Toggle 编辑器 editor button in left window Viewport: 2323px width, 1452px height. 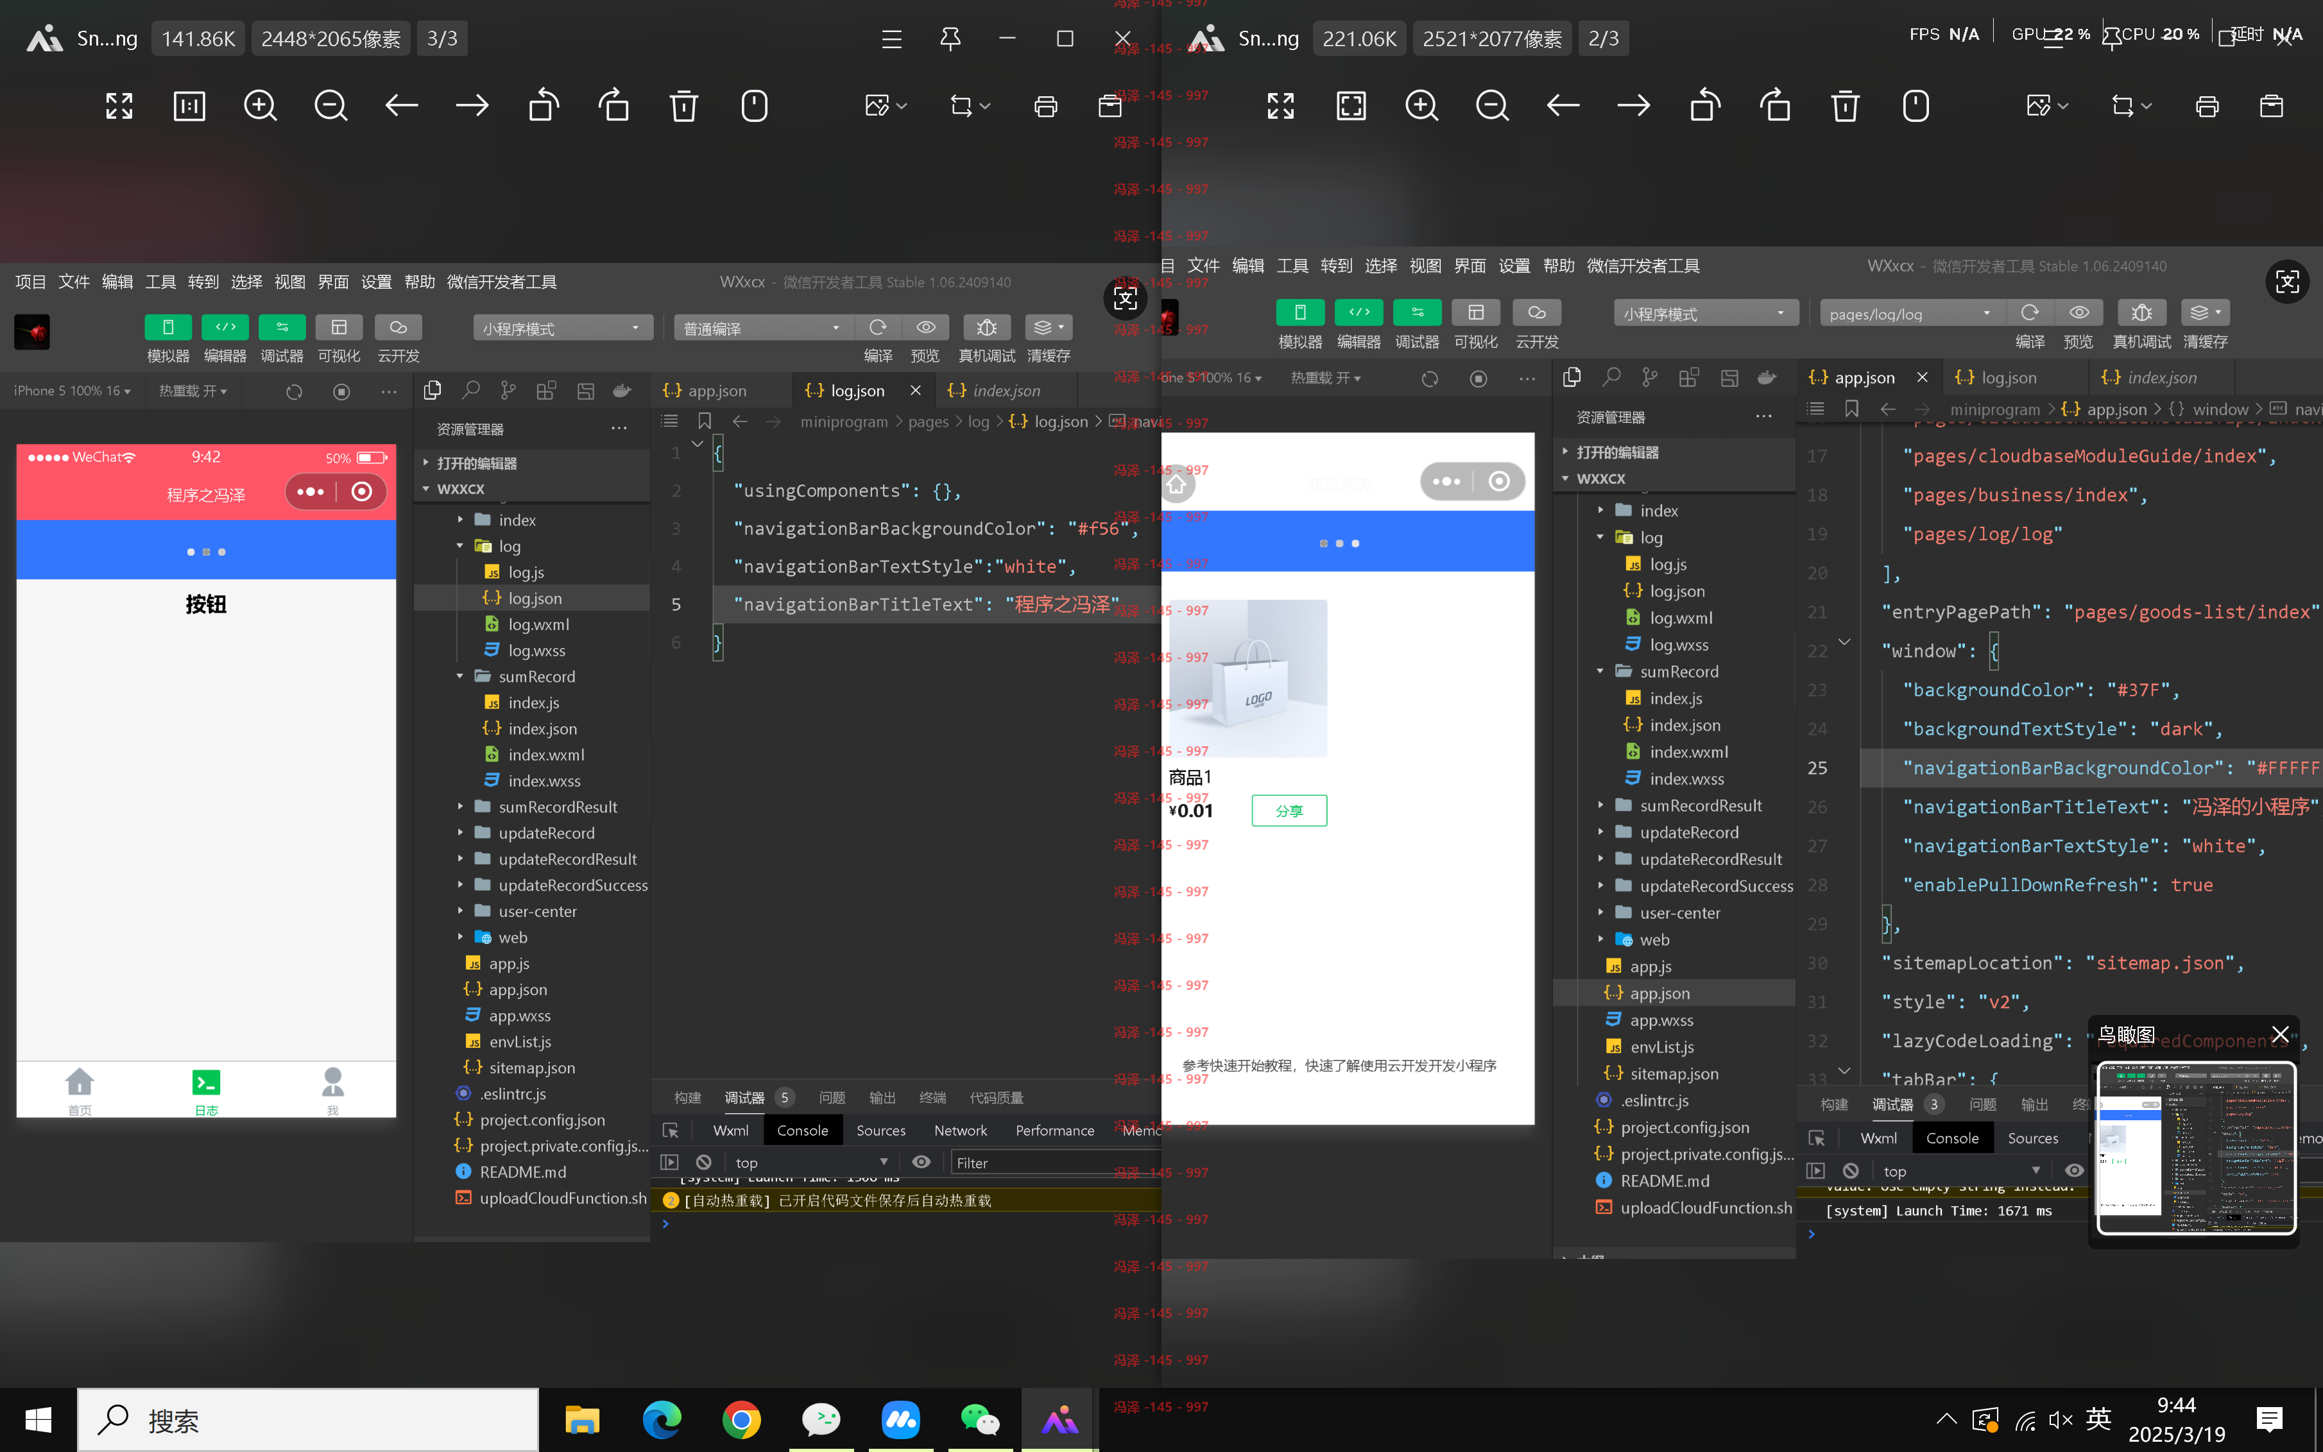coord(226,327)
